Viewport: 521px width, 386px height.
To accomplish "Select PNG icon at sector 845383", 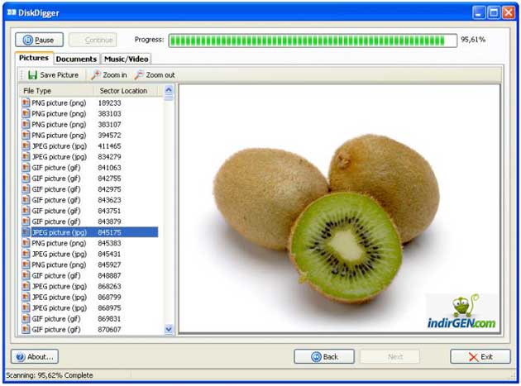I will pos(26,243).
